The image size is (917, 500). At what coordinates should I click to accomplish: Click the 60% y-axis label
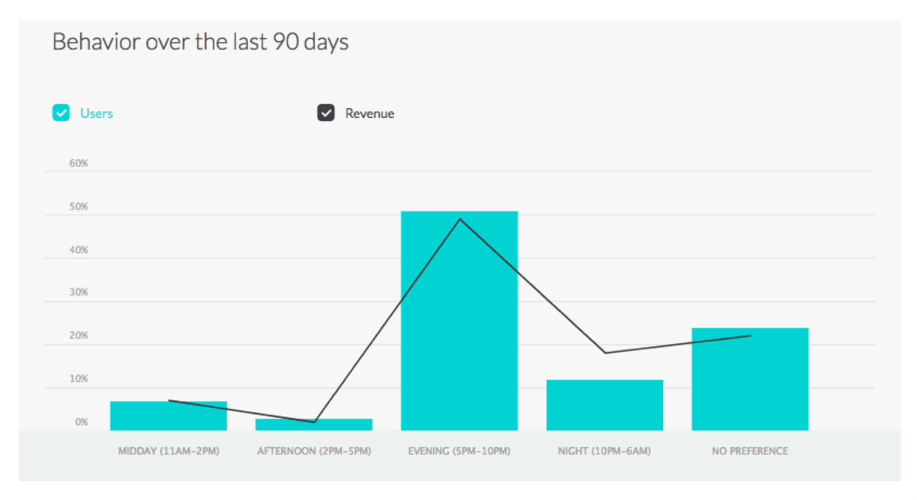coord(78,163)
